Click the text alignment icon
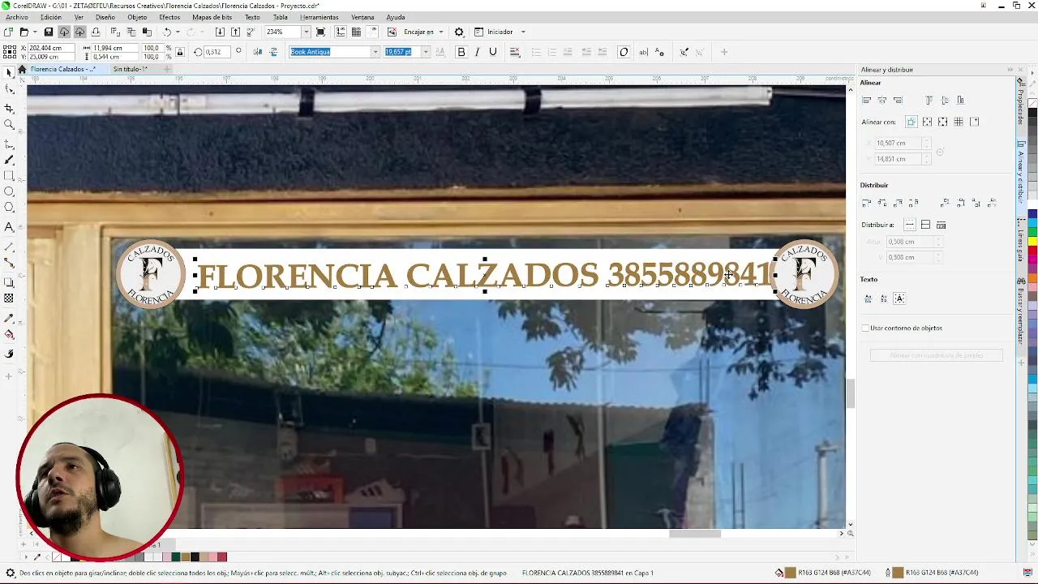This screenshot has width=1038, height=584. coord(515,52)
